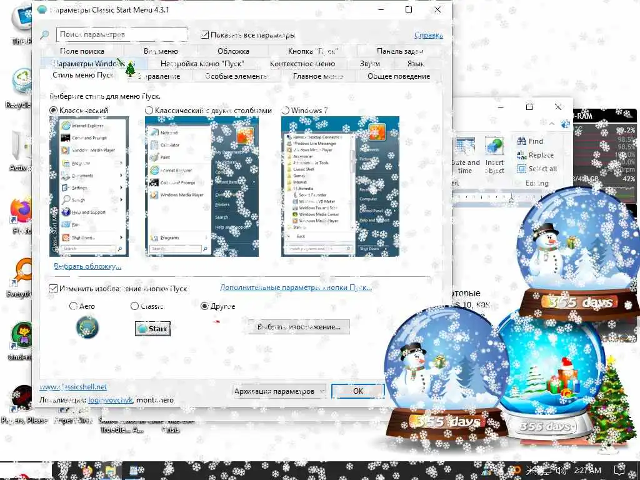Screen dimensions: 640x480
Task: Click the Aero start button image
Action: tap(87, 327)
